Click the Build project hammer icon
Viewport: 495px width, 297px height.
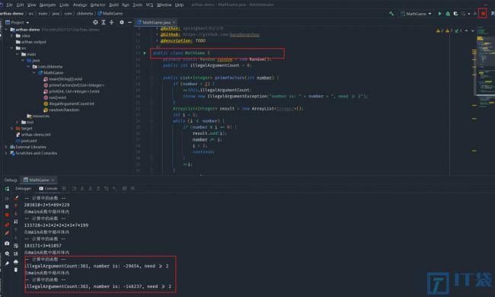pos(391,14)
